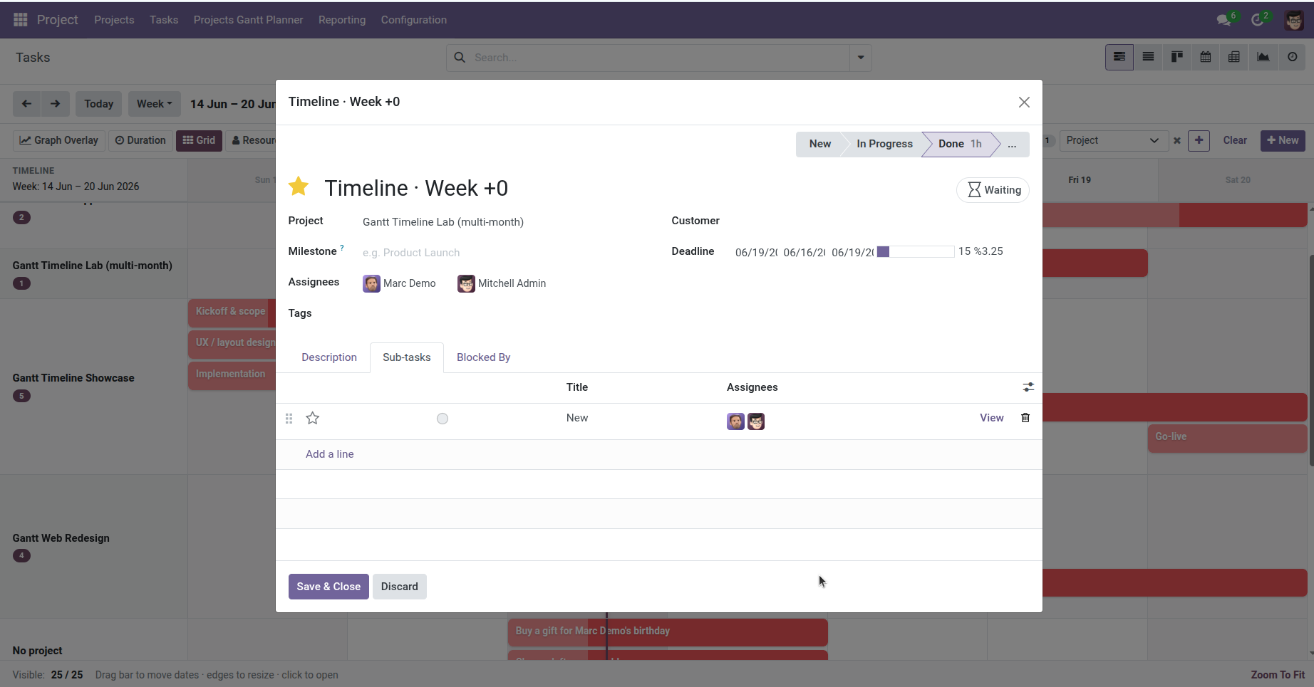Click the Go-live Gantt bar
Image resolution: width=1314 pixels, height=687 pixels.
tap(1227, 438)
